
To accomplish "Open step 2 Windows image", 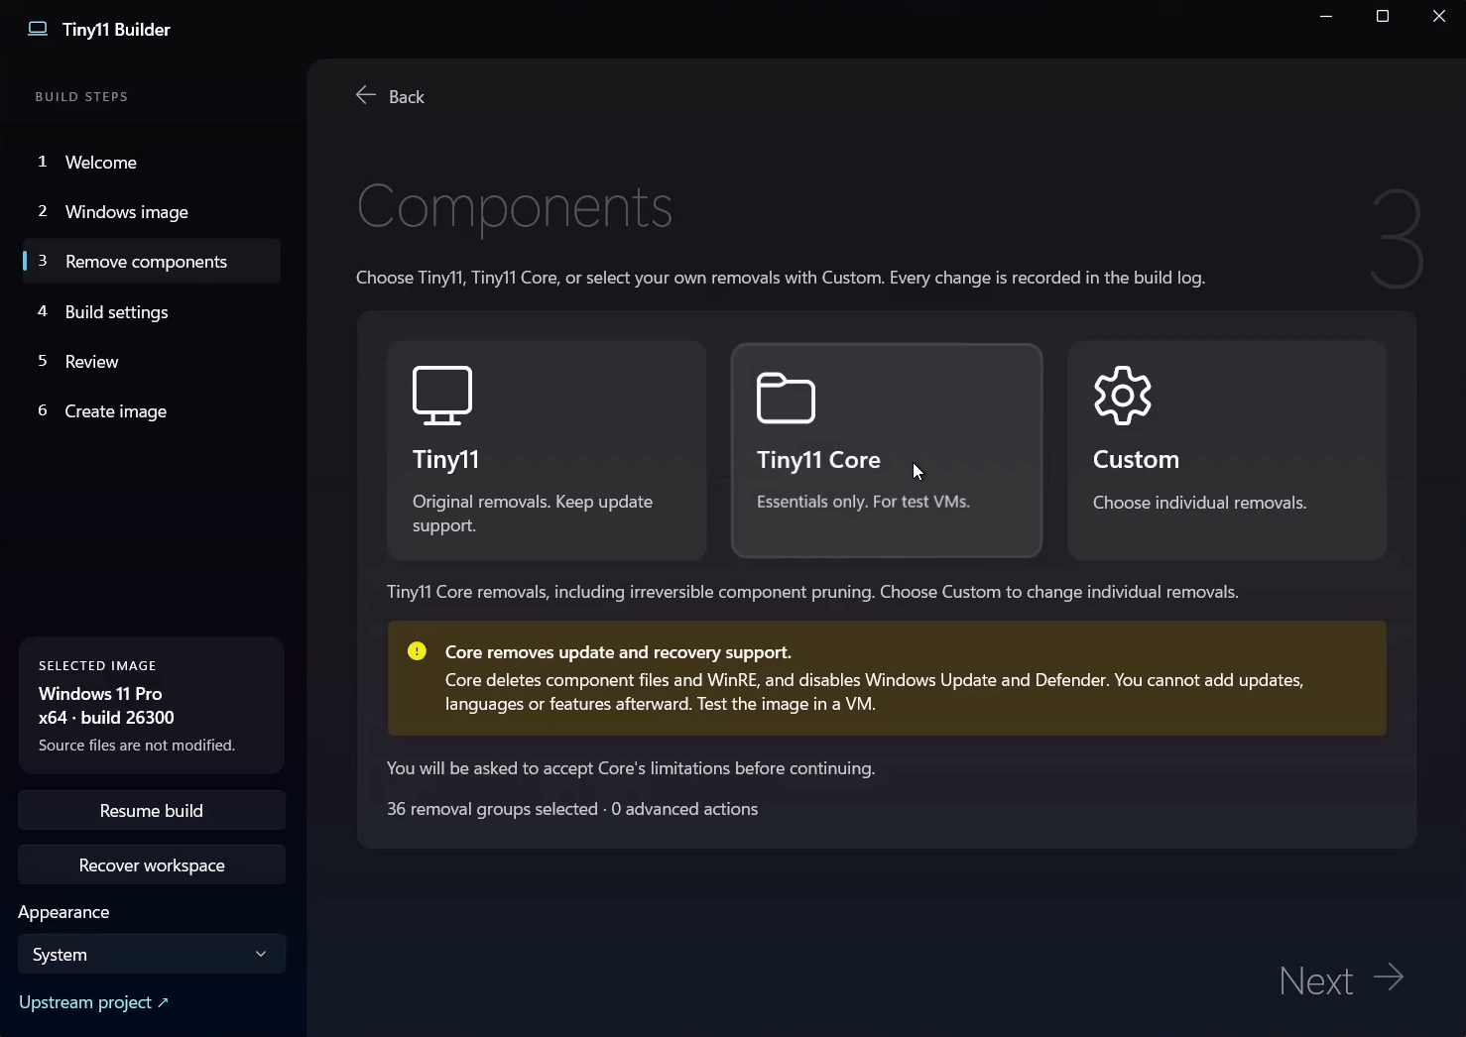I will 152,211.
